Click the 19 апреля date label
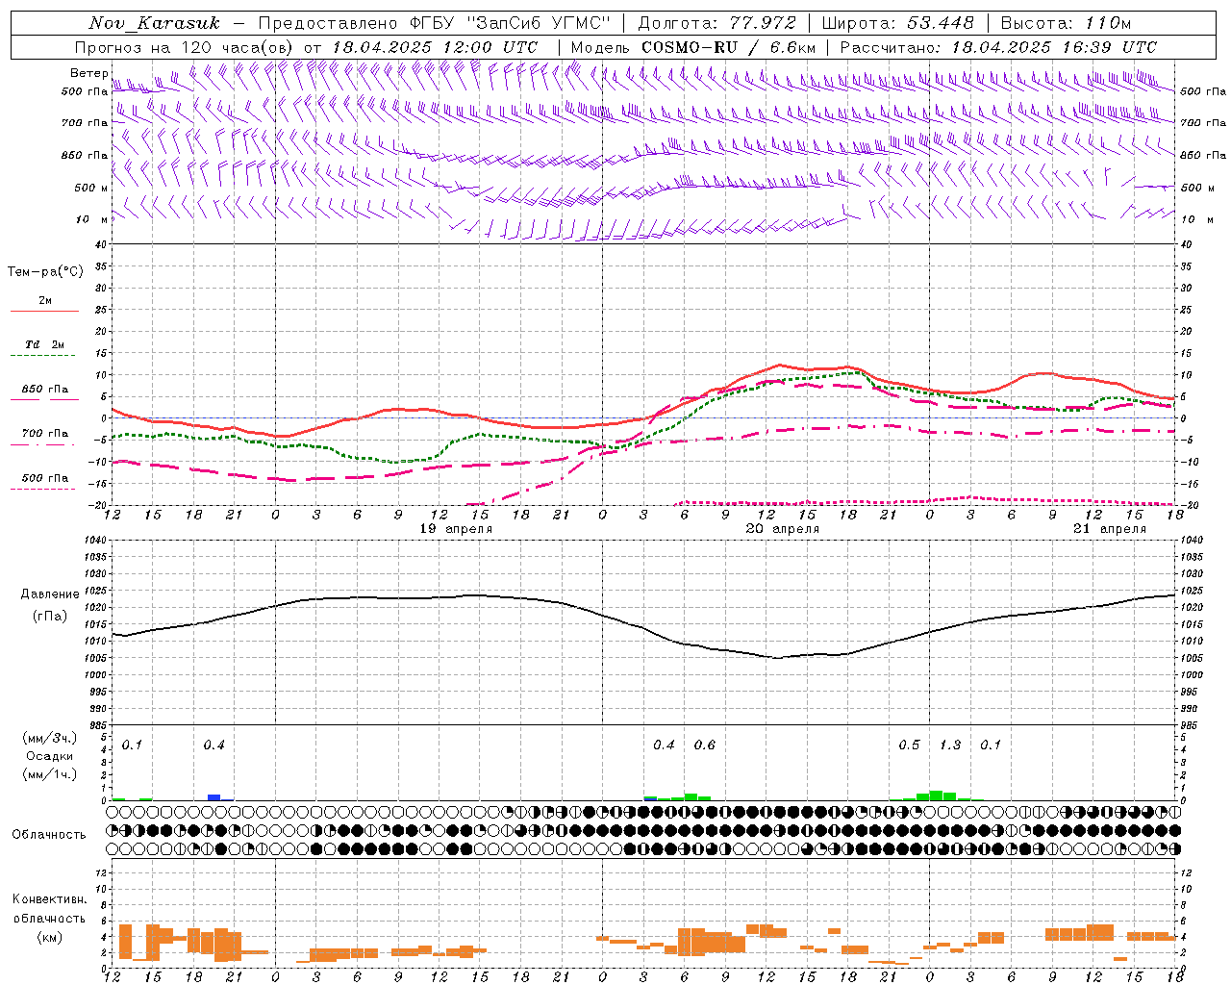The width and height of the screenshot is (1231, 985). click(x=456, y=529)
